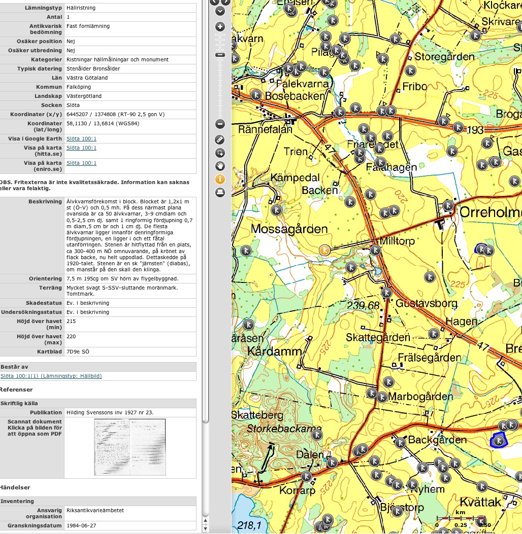Viewport: 522px width, 534px height.
Task: Click the orange marker near Mossagården
Action: (324, 250)
